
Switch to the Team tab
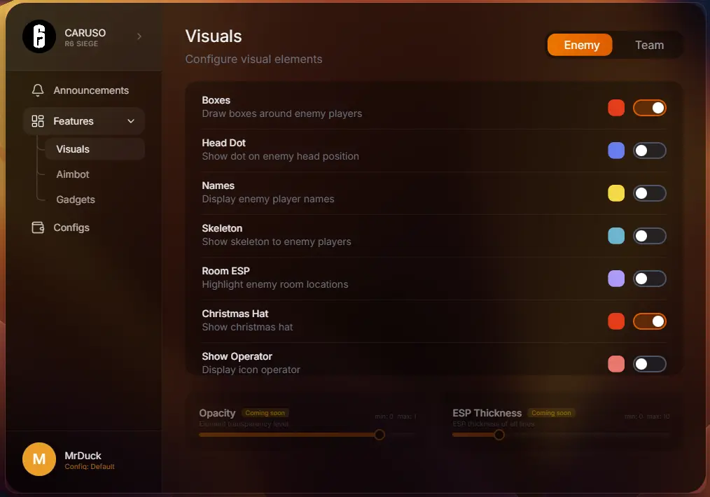pos(649,45)
